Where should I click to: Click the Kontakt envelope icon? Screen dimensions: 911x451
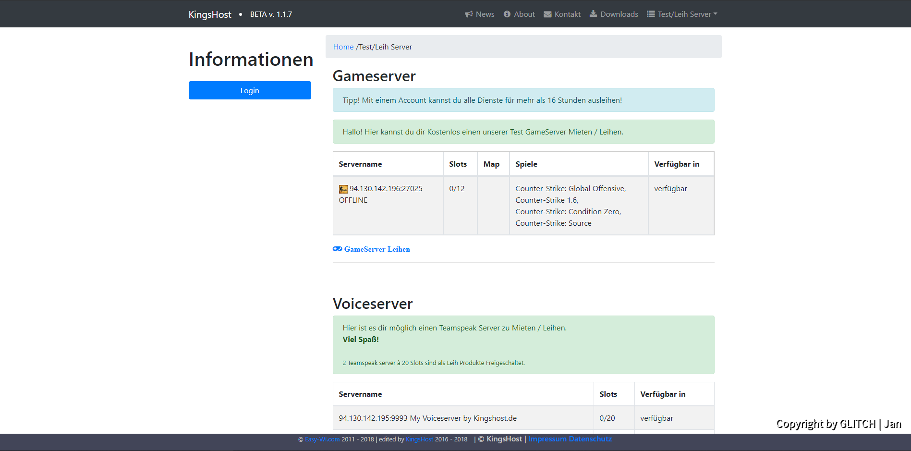point(547,14)
